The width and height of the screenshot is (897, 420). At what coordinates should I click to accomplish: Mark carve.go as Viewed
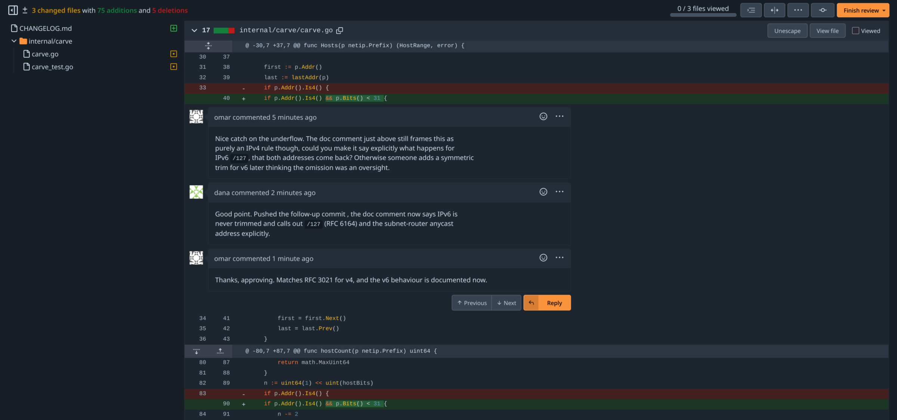coord(855,31)
